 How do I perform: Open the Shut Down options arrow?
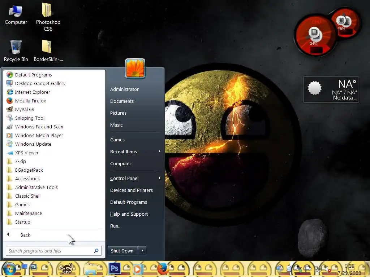click(x=142, y=251)
